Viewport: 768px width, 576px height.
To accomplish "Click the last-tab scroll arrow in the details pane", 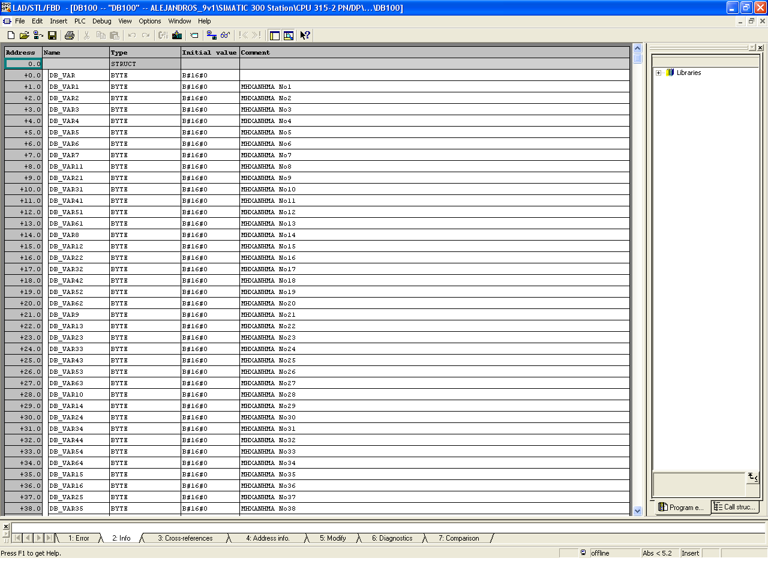I will (49, 538).
